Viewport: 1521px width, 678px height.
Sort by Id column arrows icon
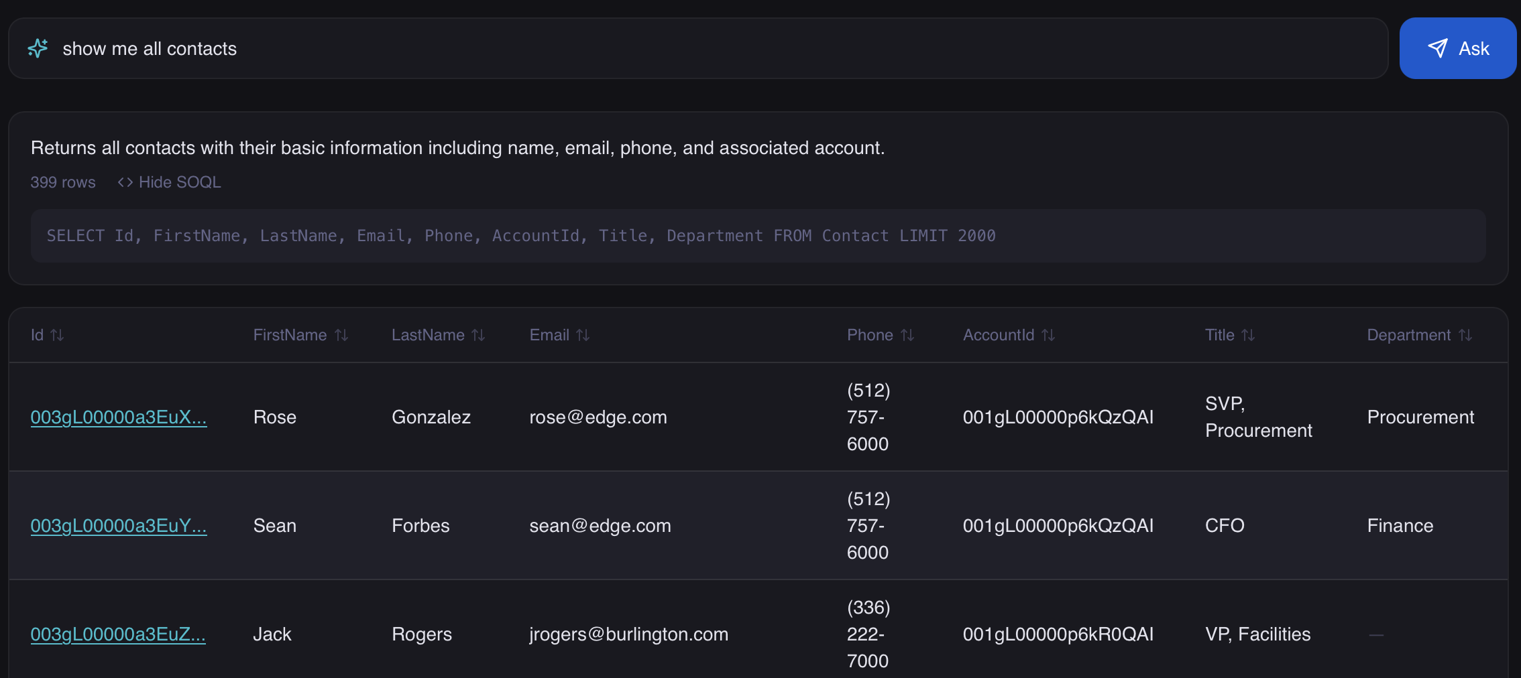[58, 335]
